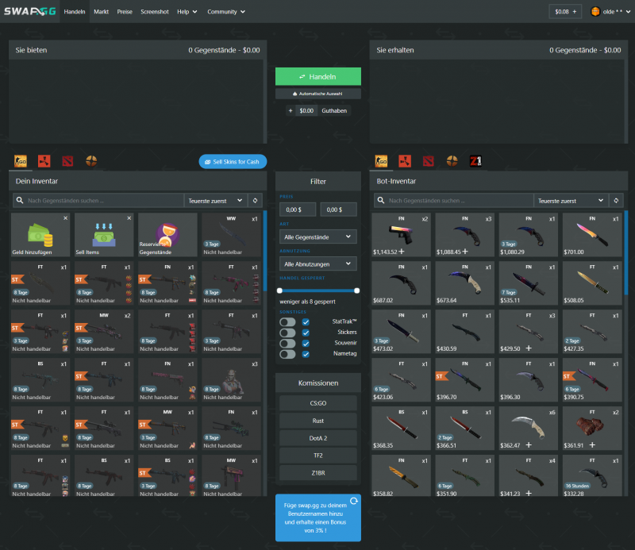Select CS:GO icon above Bot-Inventar
635x550 pixels.
(x=381, y=161)
